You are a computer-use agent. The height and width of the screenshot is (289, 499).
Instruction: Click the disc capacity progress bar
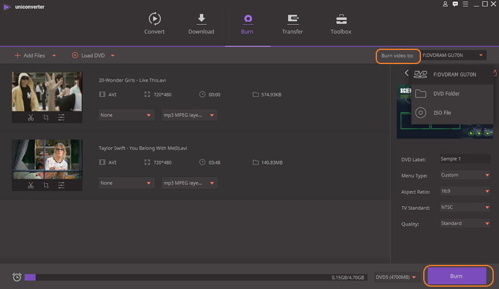(x=195, y=277)
